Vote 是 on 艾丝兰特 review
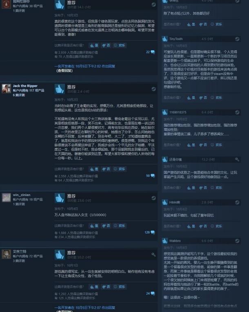 coord(94,287)
